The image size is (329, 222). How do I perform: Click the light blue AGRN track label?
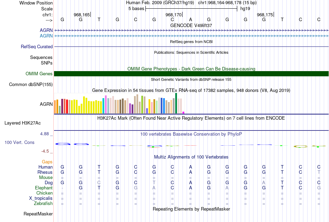pos(46,36)
